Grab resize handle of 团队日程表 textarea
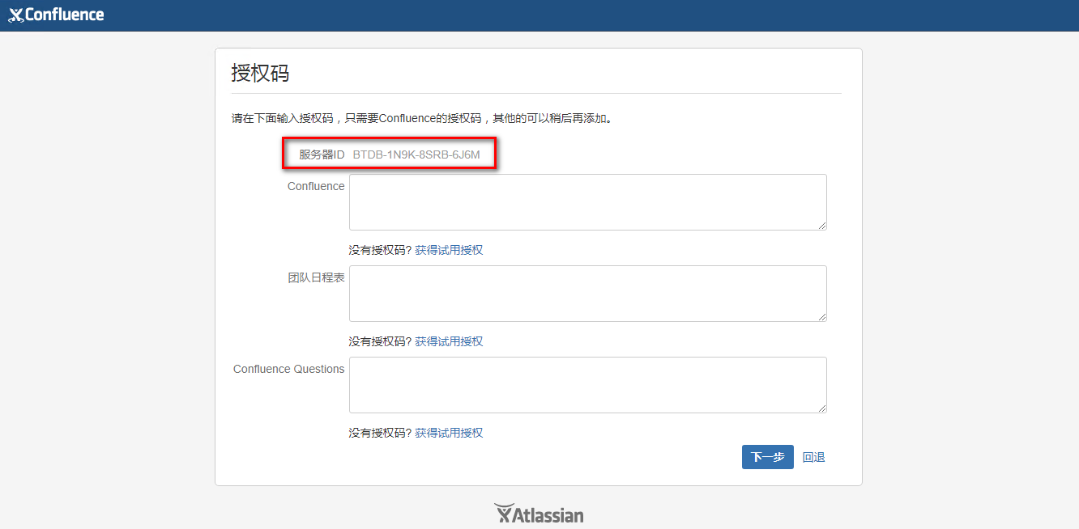1079x529 pixels. click(822, 317)
